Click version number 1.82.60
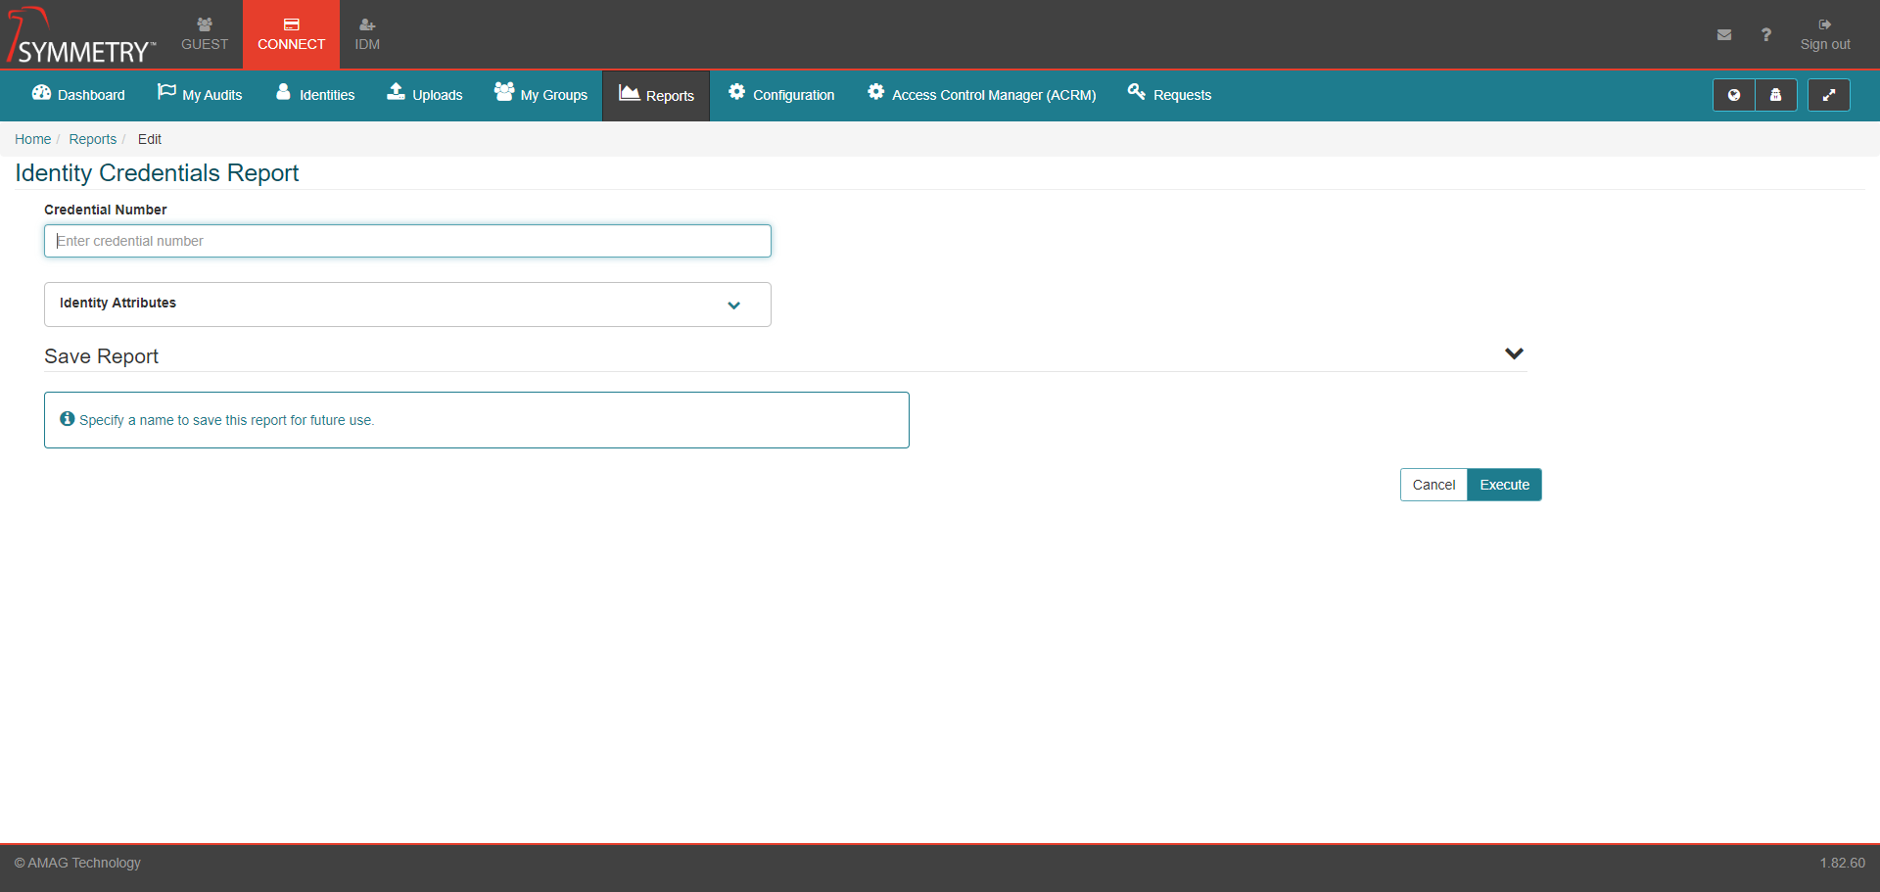Screen dimensions: 1880x892 pos(1842,863)
